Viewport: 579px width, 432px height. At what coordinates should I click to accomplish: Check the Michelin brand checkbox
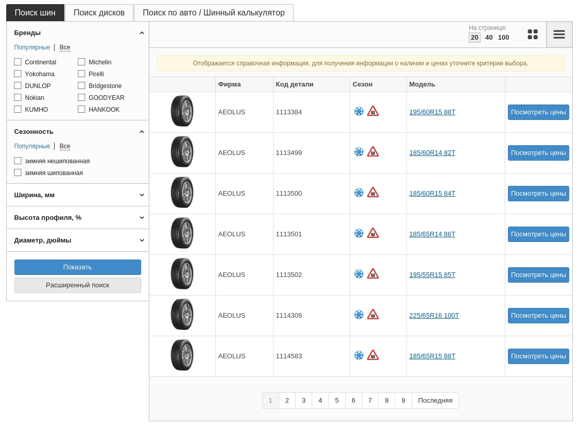pyautogui.click(x=81, y=62)
